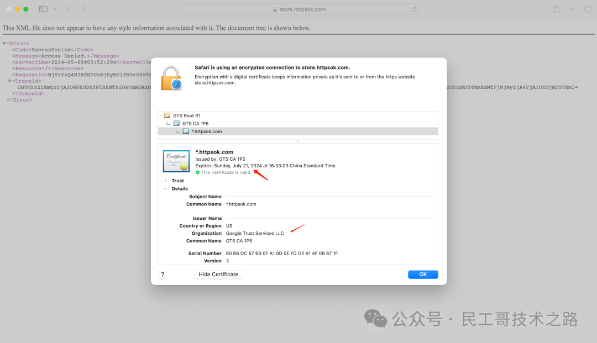Screen dimensions: 597x343
Task: Open help with the question mark button
Action: click(163, 275)
